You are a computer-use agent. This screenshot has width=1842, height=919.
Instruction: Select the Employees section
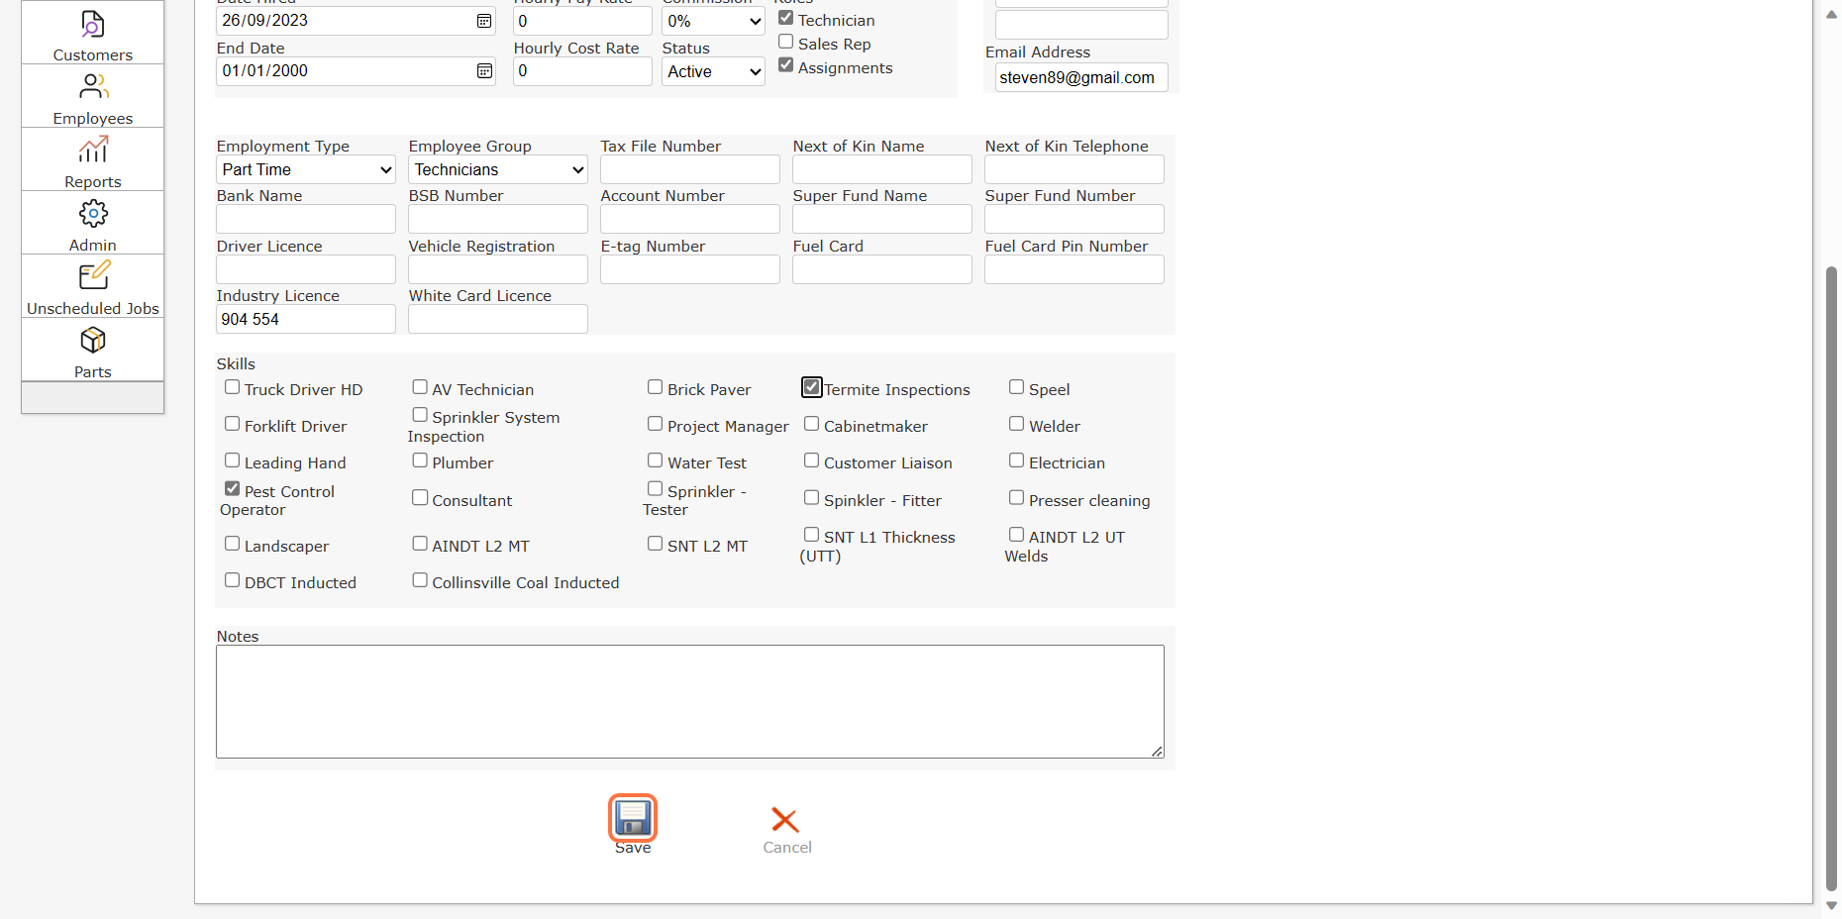92,96
